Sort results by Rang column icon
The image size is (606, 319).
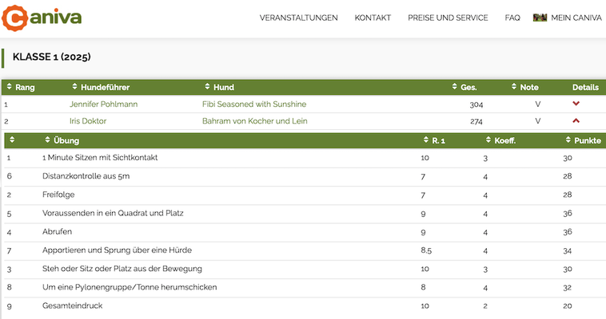point(9,87)
